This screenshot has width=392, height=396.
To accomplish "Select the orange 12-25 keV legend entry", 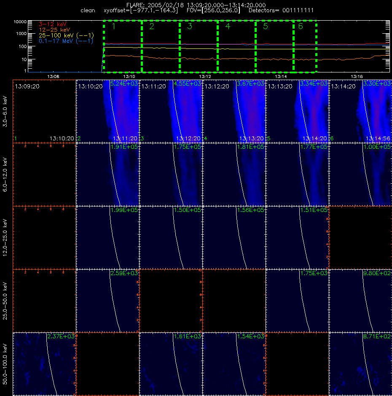I will coord(54,30).
